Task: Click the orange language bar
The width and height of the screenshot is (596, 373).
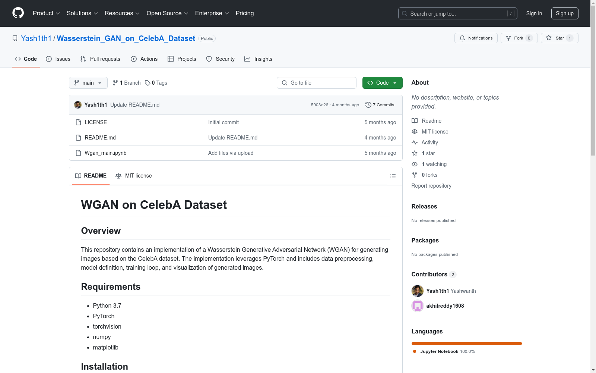Action: tap(467, 344)
